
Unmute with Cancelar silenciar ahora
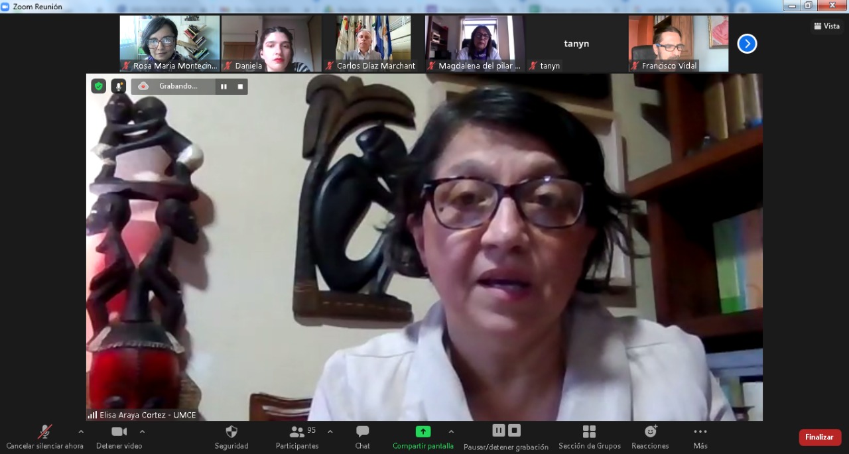click(x=45, y=437)
